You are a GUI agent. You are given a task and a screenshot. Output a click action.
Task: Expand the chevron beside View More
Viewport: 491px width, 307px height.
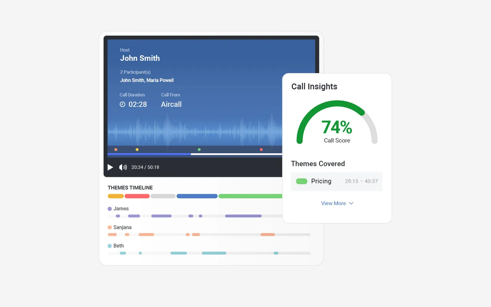pos(351,203)
